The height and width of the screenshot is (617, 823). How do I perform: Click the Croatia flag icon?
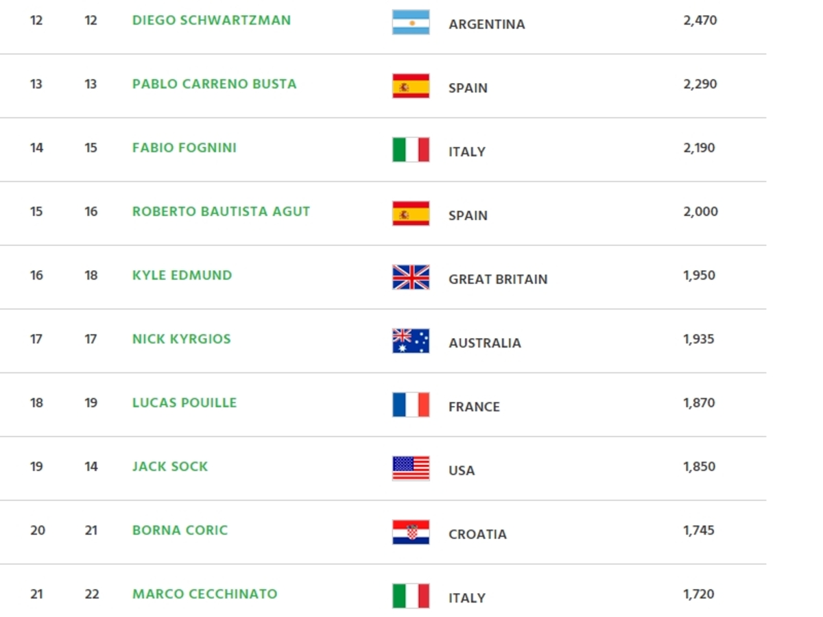(411, 532)
